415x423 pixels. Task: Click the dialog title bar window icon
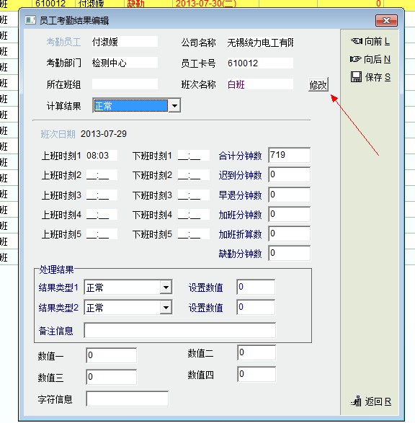[x=30, y=20]
